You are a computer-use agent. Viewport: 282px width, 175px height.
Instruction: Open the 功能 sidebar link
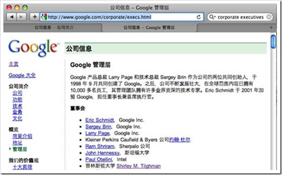(18, 99)
